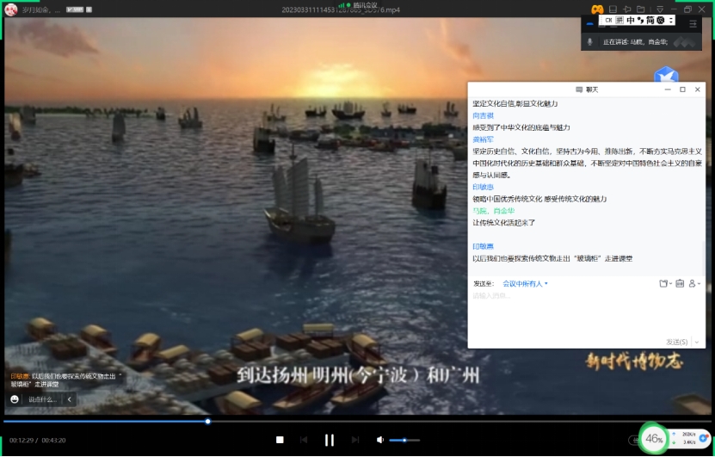Screen dimensions: 715x457
Task: Click message 感受到了中华文化的底蕴与魅力
Action: (521, 127)
